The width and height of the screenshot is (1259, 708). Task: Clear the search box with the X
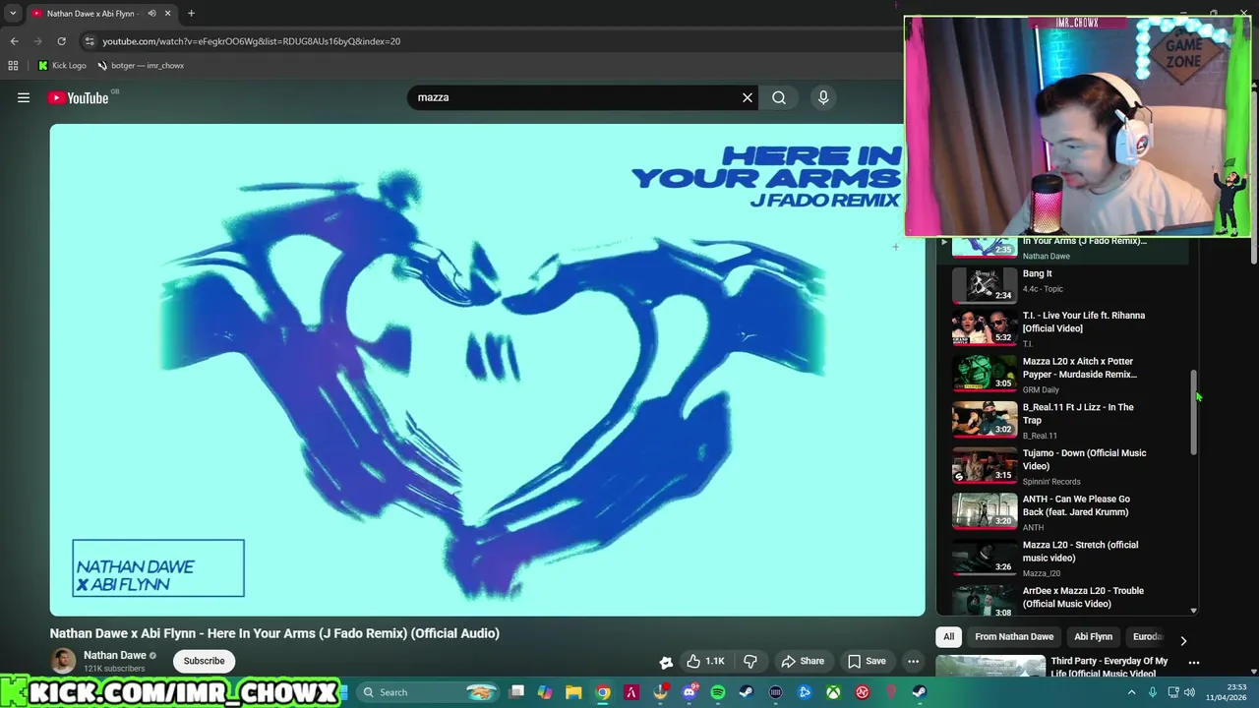click(748, 97)
